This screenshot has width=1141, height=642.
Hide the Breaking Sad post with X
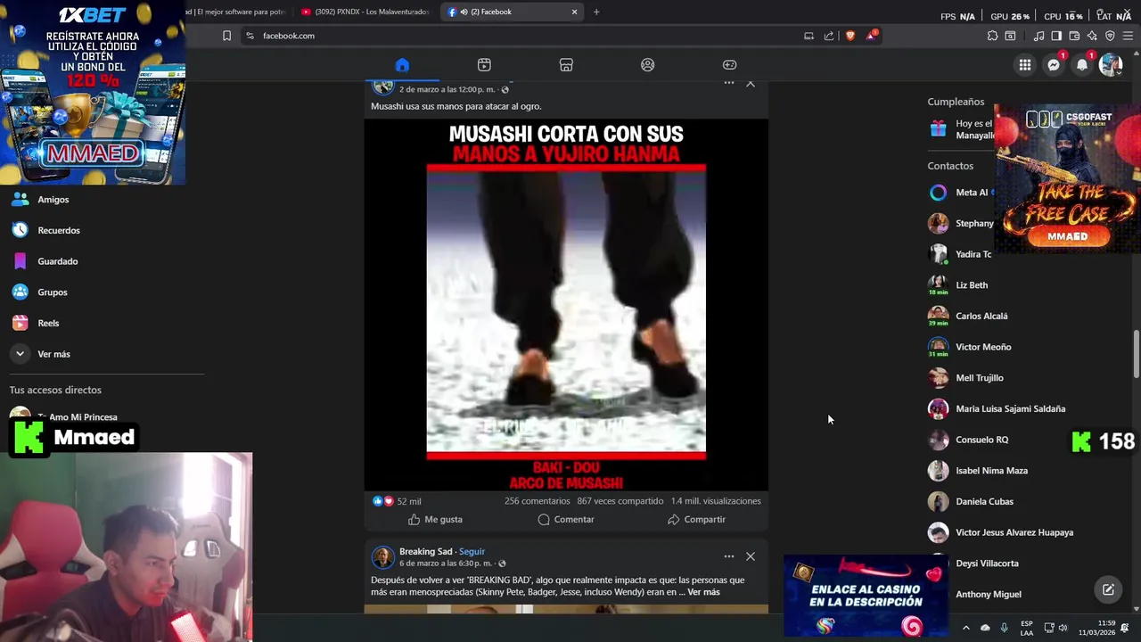coord(751,556)
